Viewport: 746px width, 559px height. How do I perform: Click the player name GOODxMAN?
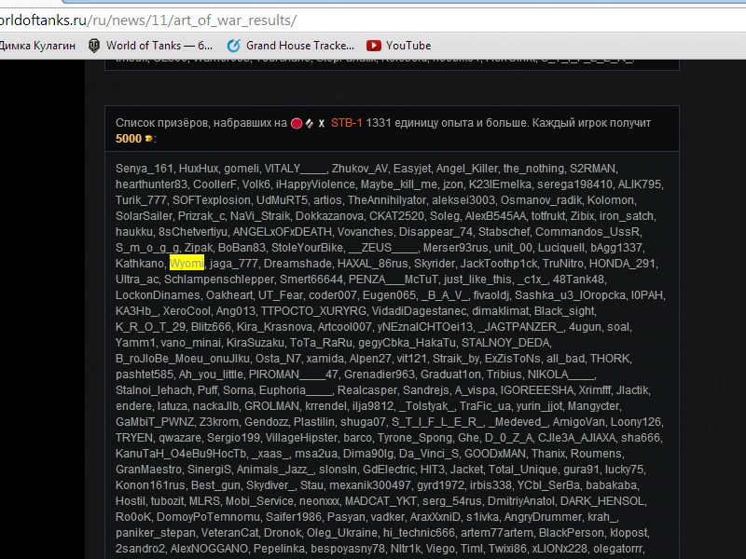click(495, 454)
